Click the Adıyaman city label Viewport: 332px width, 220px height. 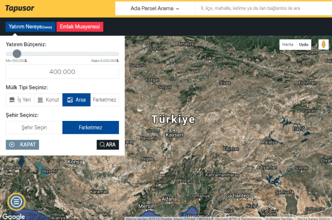(267, 167)
